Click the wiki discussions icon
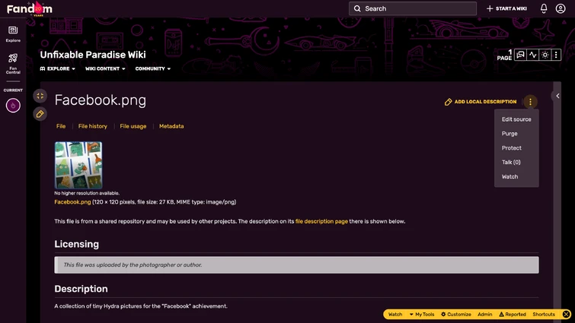Viewport: 575px width, 323px height. coord(520,55)
